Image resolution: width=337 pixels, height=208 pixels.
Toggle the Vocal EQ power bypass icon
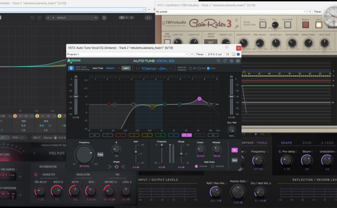238,61
